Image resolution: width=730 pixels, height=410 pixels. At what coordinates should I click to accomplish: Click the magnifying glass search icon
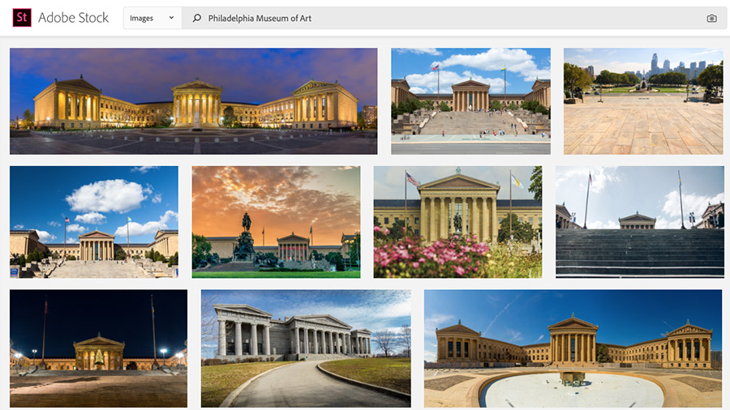[x=197, y=18]
